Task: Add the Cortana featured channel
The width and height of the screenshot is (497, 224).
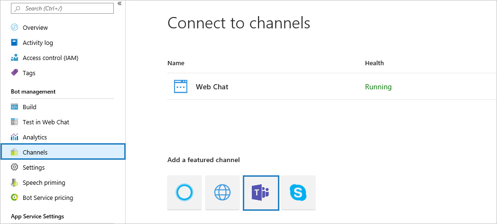Action: [184, 192]
